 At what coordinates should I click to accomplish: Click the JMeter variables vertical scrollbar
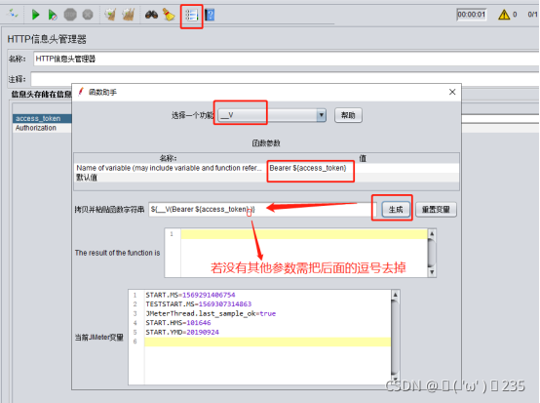pyautogui.click(x=396, y=338)
